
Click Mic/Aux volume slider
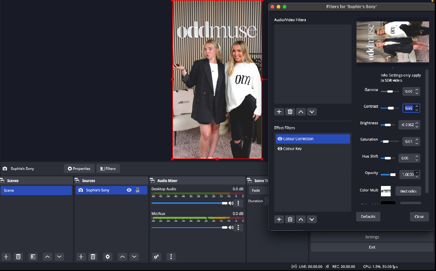pos(190,227)
